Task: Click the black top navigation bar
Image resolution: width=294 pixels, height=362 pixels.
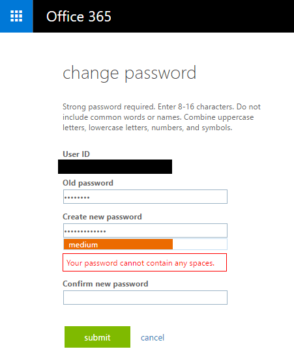Action: pyautogui.click(x=164, y=16)
